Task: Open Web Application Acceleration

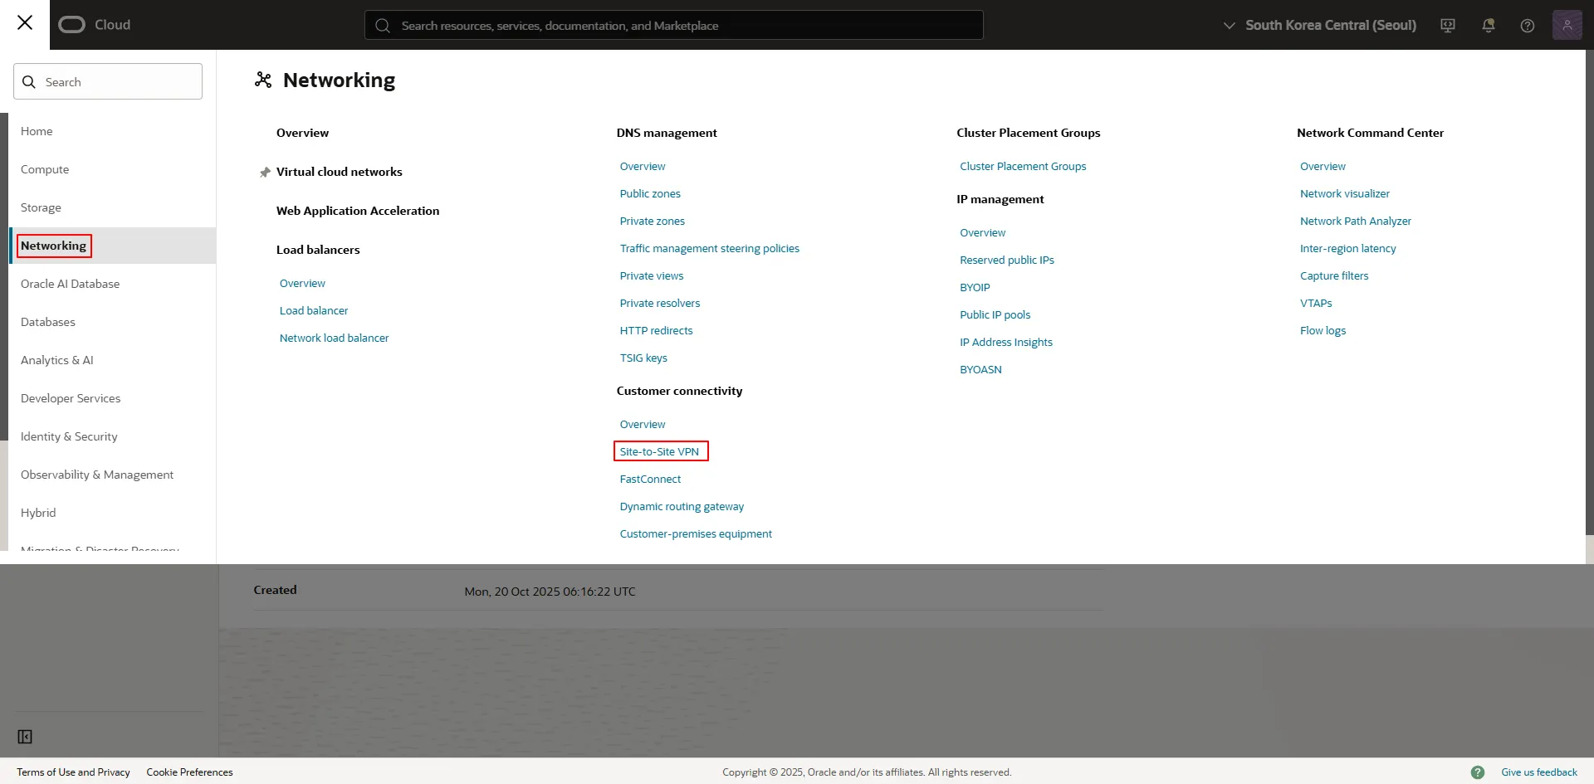Action: click(x=358, y=211)
